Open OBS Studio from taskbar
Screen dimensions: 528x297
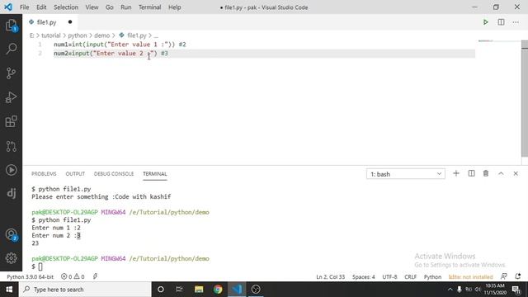tap(256, 290)
